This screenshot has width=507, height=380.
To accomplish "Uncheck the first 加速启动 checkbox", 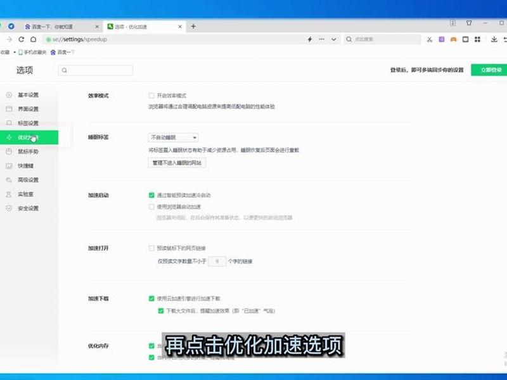I will (x=151, y=195).
